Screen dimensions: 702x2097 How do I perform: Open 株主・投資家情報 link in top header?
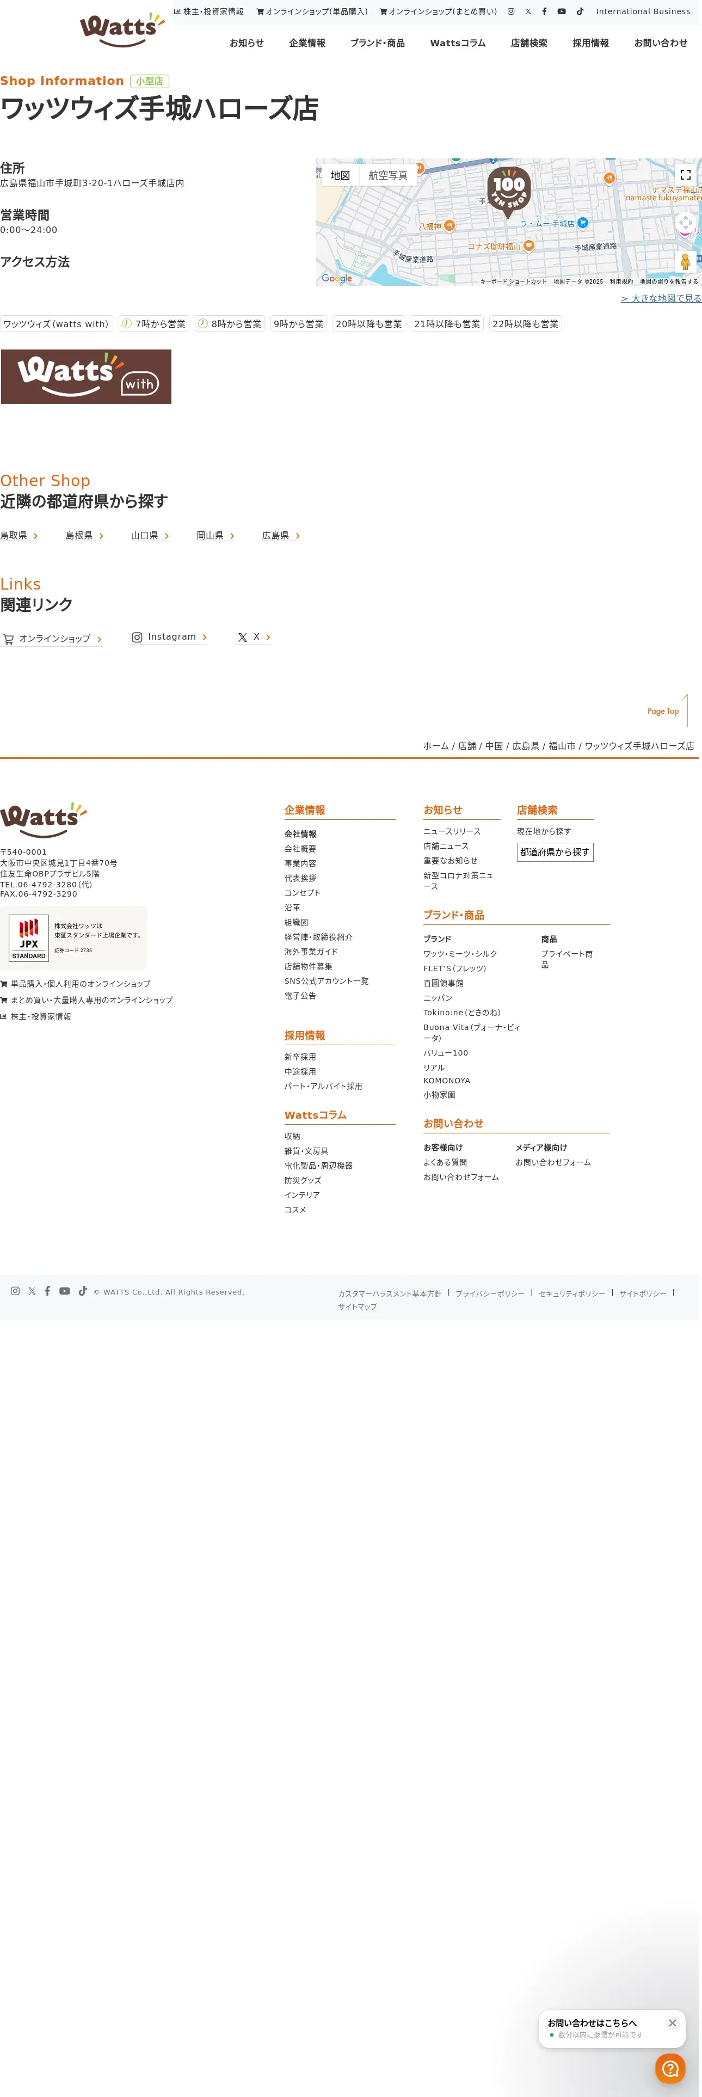[x=209, y=11]
